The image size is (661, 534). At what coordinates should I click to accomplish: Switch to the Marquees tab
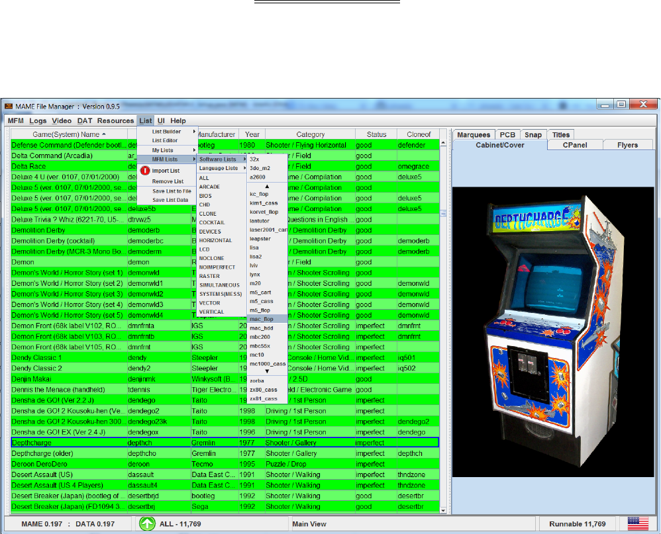pyautogui.click(x=474, y=135)
